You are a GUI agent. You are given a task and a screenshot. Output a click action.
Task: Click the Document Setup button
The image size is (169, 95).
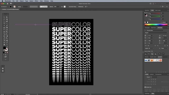[73, 7]
